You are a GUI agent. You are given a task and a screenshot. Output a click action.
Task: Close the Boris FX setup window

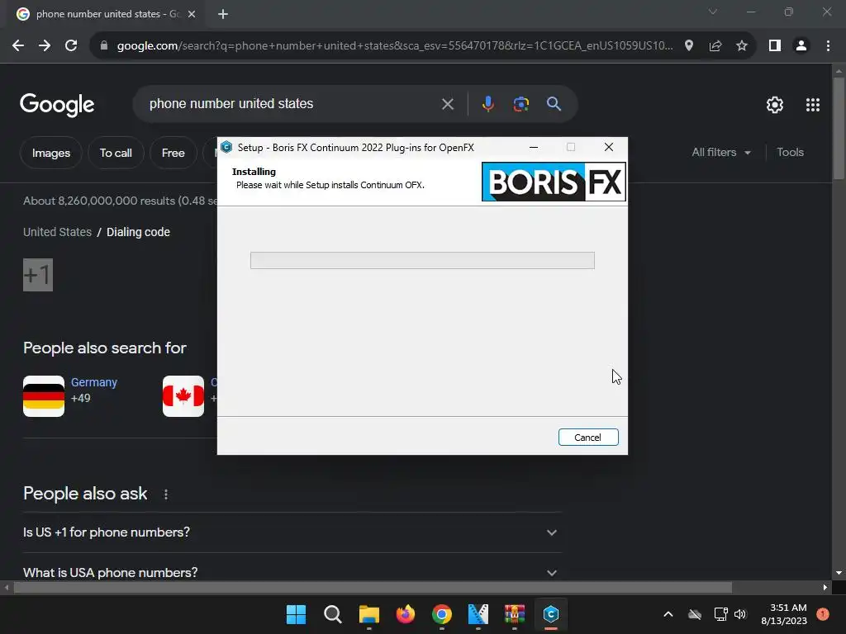pos(609,147)
